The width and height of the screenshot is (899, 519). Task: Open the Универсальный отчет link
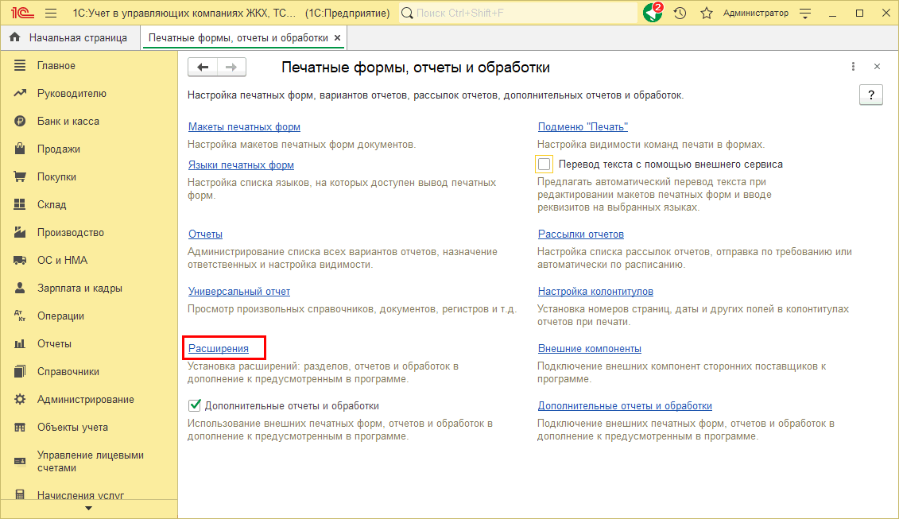239,292
